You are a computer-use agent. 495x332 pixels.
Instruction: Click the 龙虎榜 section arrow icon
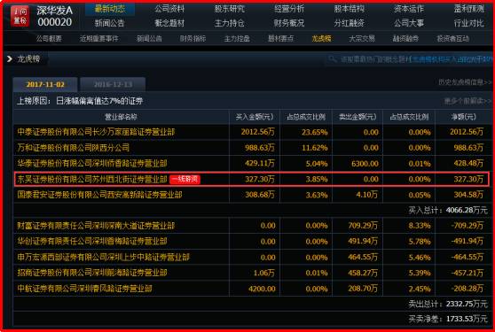[10, 59]
